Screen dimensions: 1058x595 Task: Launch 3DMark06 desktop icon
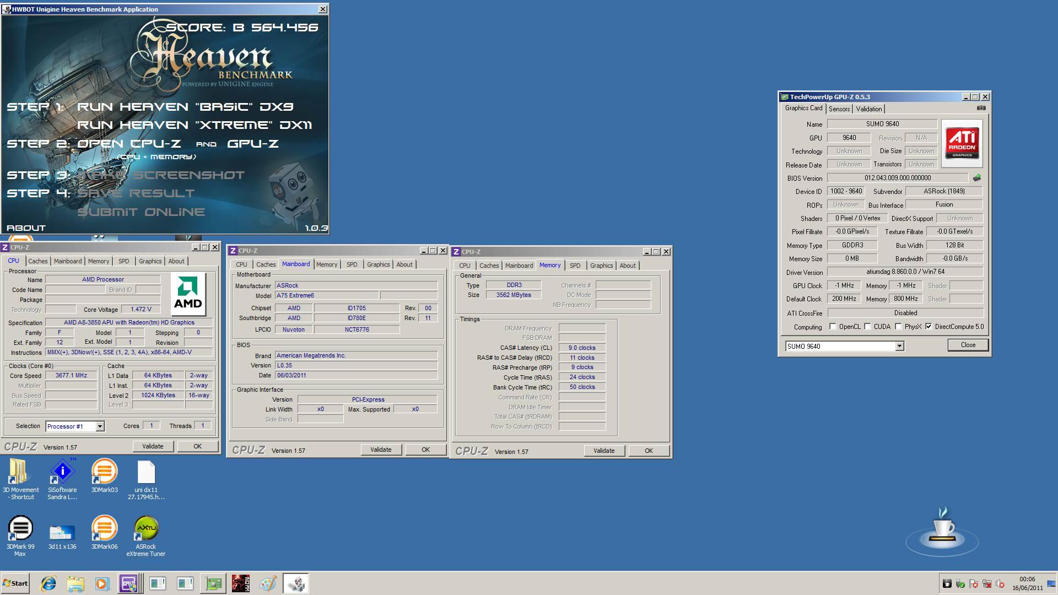click(104, 532)
